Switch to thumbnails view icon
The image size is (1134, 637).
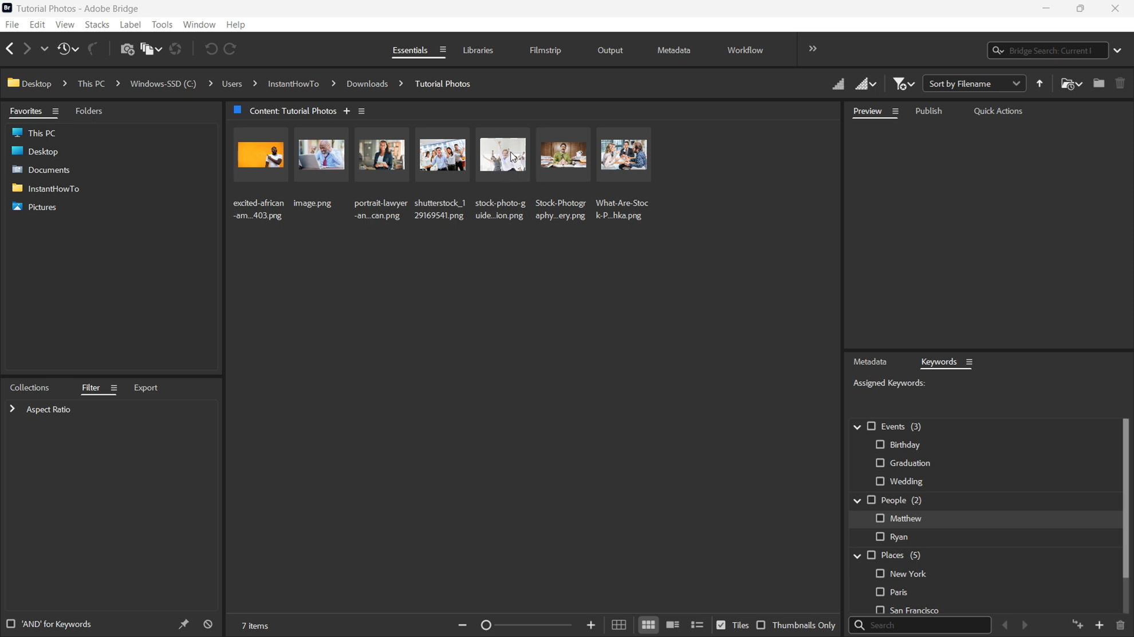tap(648, 625)
